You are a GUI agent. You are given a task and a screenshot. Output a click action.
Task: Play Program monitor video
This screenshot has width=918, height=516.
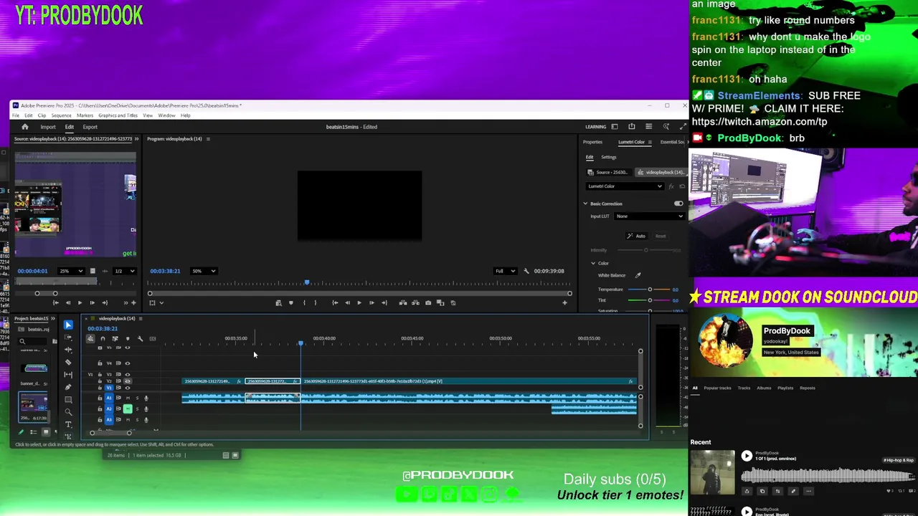(359, 302)
